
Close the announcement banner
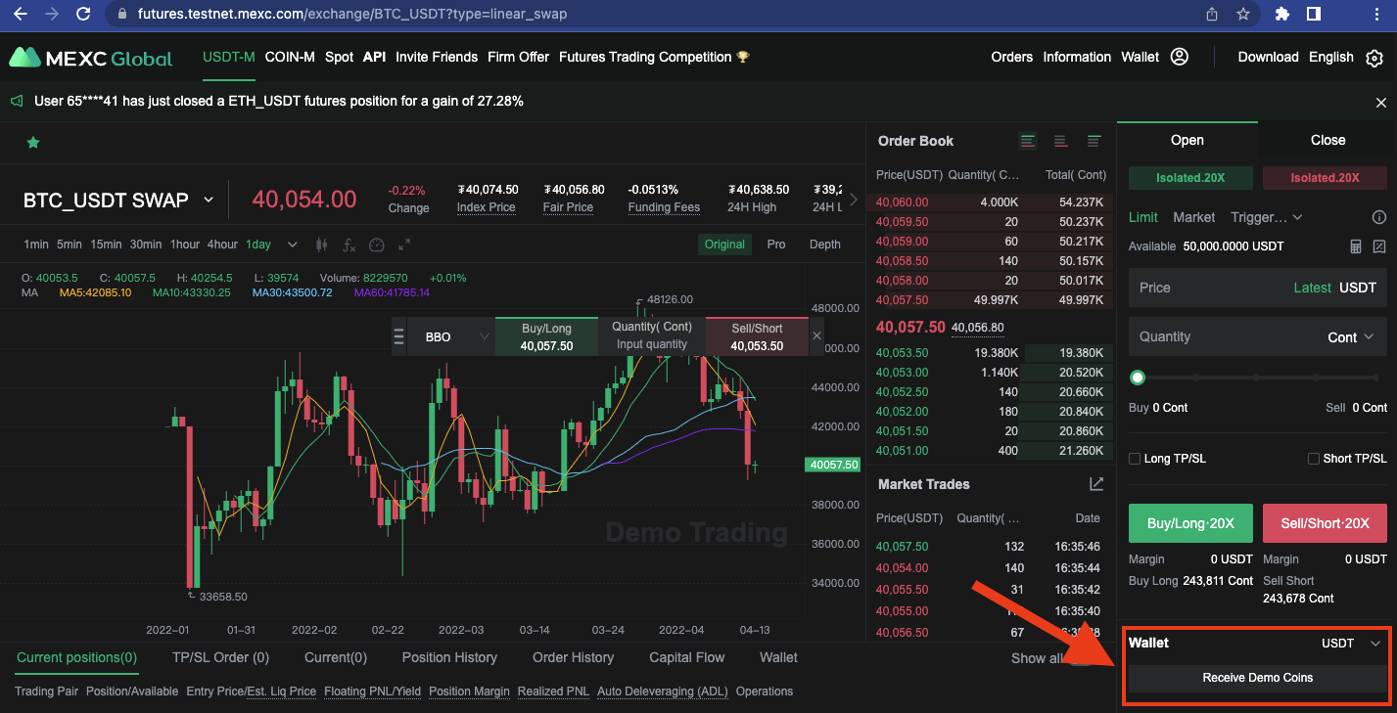(x=1381, y=102)
